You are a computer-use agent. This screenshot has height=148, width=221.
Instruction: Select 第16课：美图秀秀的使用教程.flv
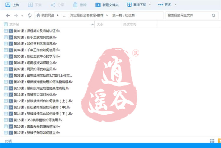click(x=37, y=126)
